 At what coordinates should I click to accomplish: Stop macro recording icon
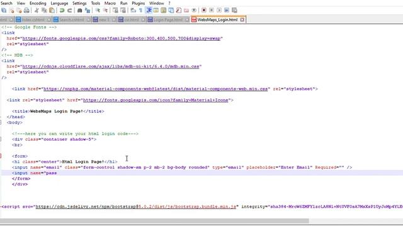pyautogui.click(x=212, y=10)
